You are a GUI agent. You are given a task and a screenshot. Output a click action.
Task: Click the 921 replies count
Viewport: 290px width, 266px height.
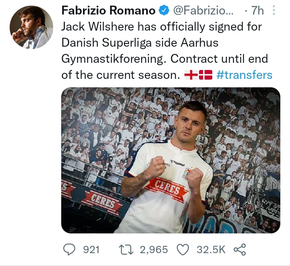(x=91, y=250)
